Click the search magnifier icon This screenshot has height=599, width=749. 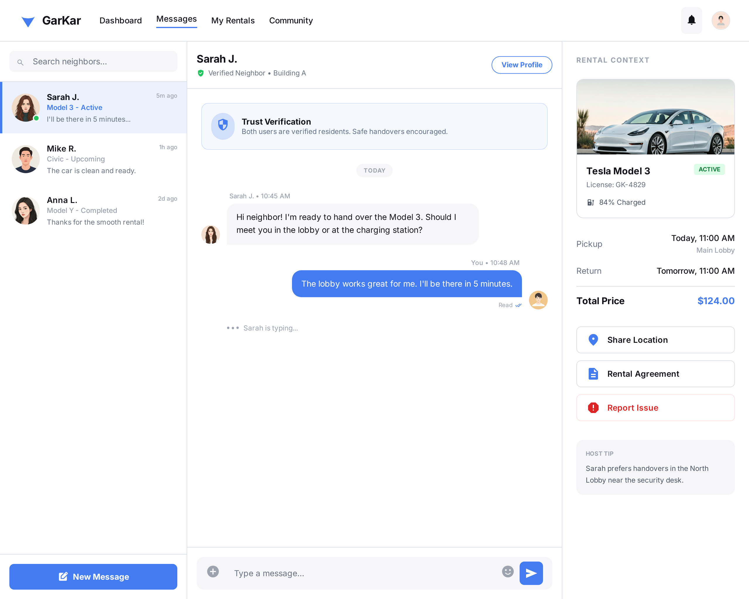(x=20, y=62)
